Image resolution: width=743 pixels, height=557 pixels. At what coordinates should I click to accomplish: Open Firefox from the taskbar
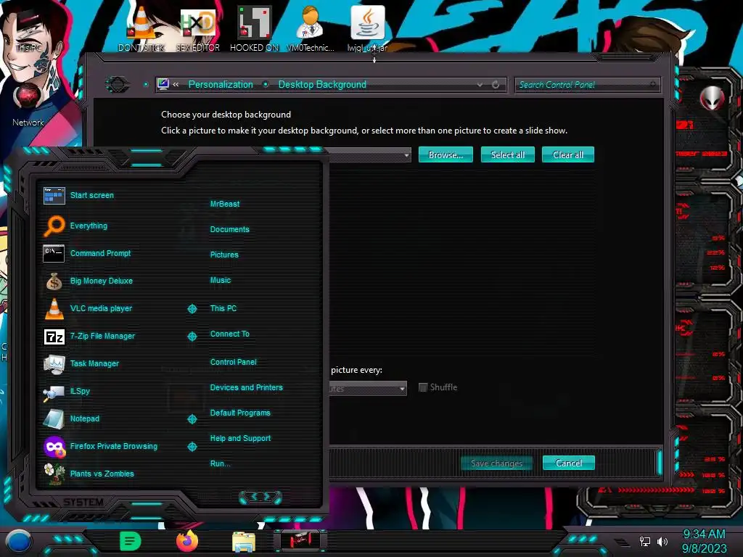click(186, 541)
